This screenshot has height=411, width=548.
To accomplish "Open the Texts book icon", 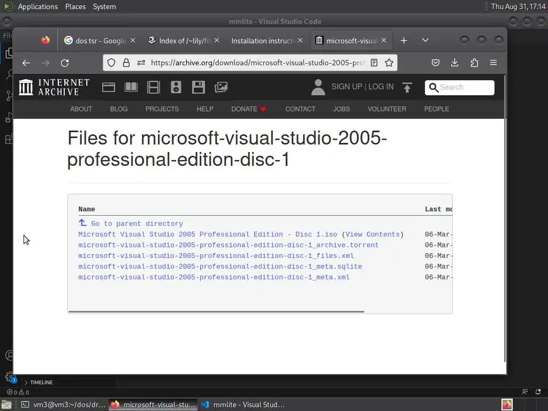I will (131, 87).
